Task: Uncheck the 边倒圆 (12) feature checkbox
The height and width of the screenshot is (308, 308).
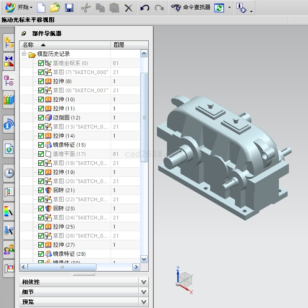Action: tap(41, 118)
